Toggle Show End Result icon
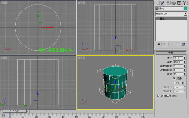This screenshot has height=118, width=189. [165, 44]
